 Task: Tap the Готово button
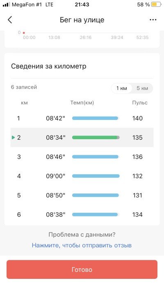pyautogui.click(x=82, y=269)
